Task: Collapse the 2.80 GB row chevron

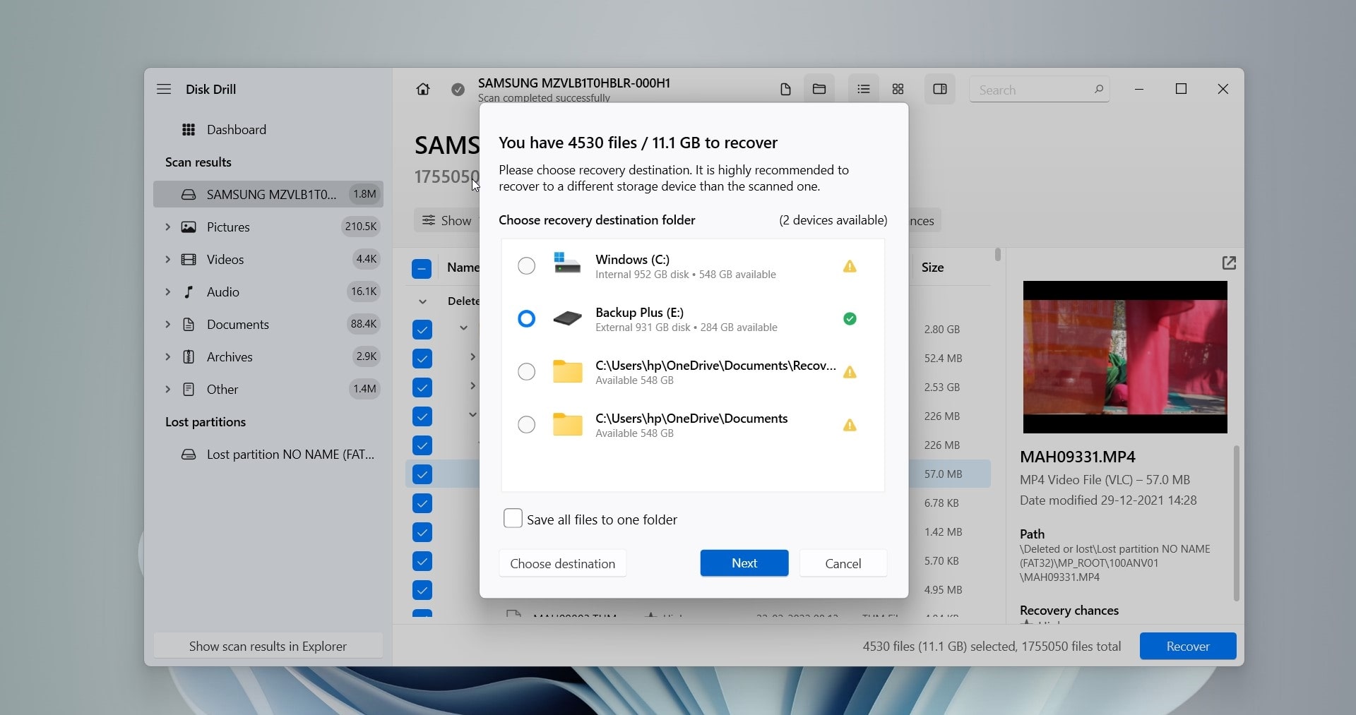Action: [464, 328]
